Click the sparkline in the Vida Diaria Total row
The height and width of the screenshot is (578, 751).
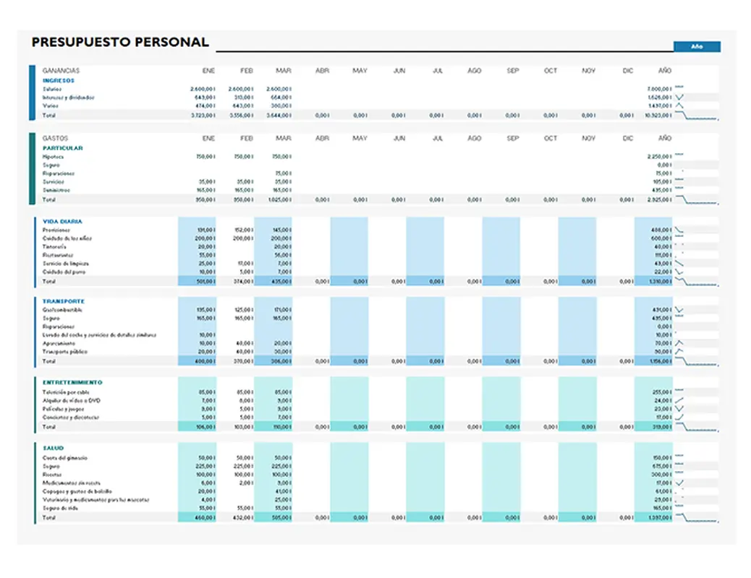696,281
